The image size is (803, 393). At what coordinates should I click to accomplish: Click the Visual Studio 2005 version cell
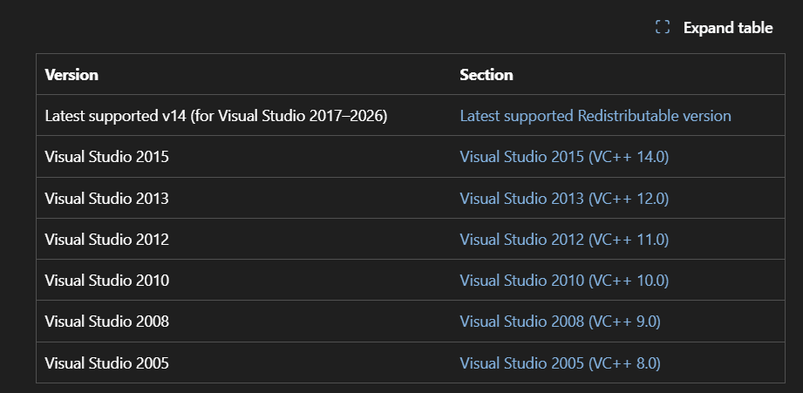(x=244, y=363)
